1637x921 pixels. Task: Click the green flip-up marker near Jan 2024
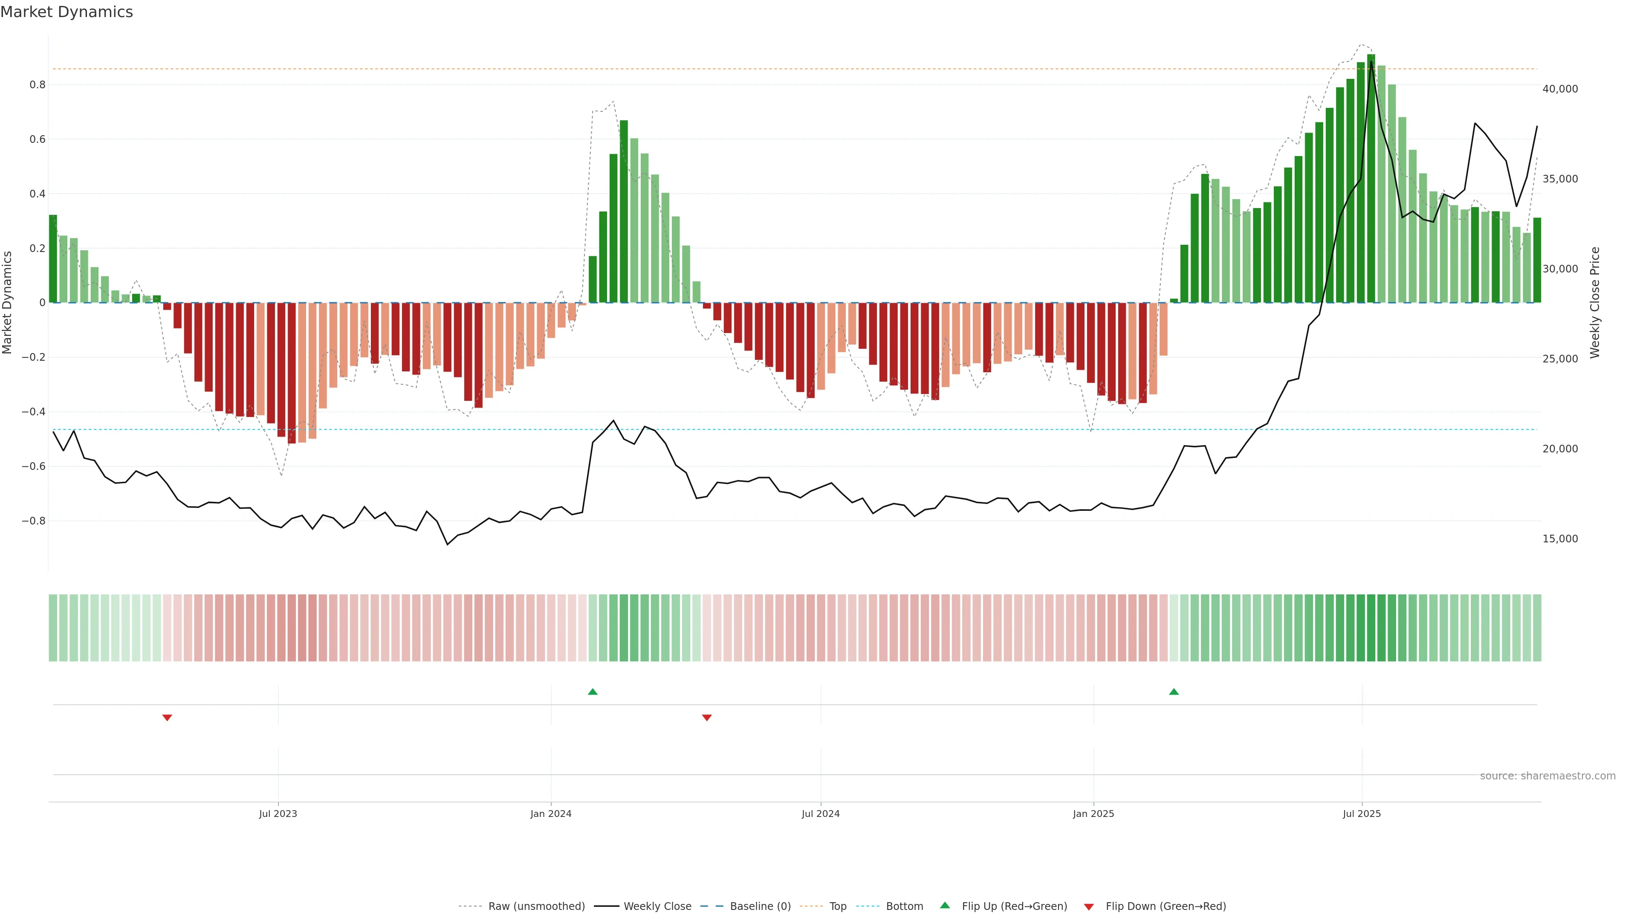click(592, 692)
